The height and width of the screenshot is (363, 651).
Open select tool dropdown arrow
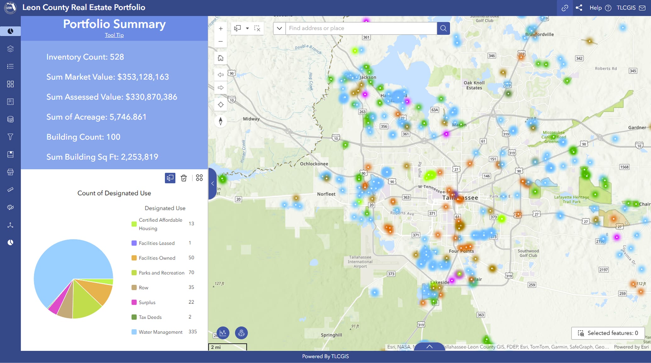pyautogui.click(x=247, y=28)
